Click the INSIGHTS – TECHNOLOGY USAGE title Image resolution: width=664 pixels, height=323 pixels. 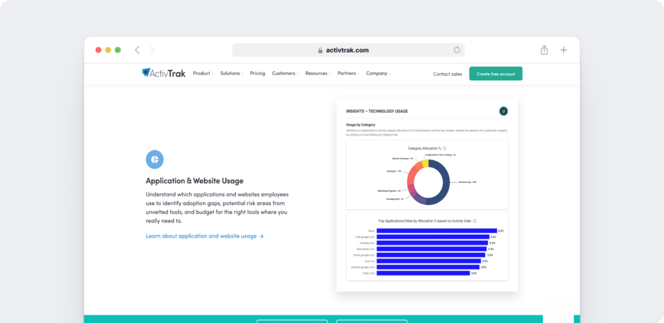(x=377, y=112)
